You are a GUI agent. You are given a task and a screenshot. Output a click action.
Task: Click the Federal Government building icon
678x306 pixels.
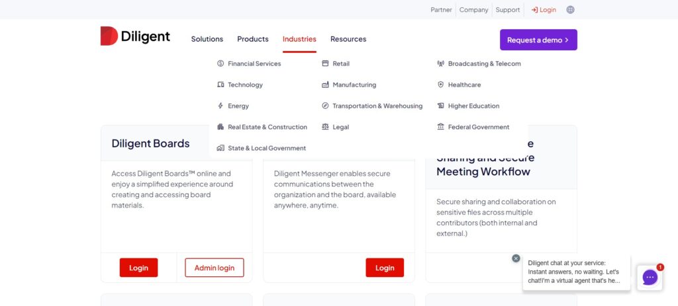pyautogui.click(x=441, y=127)
